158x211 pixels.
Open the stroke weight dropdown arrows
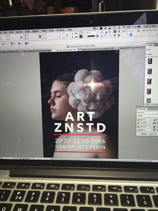[97, 33]
